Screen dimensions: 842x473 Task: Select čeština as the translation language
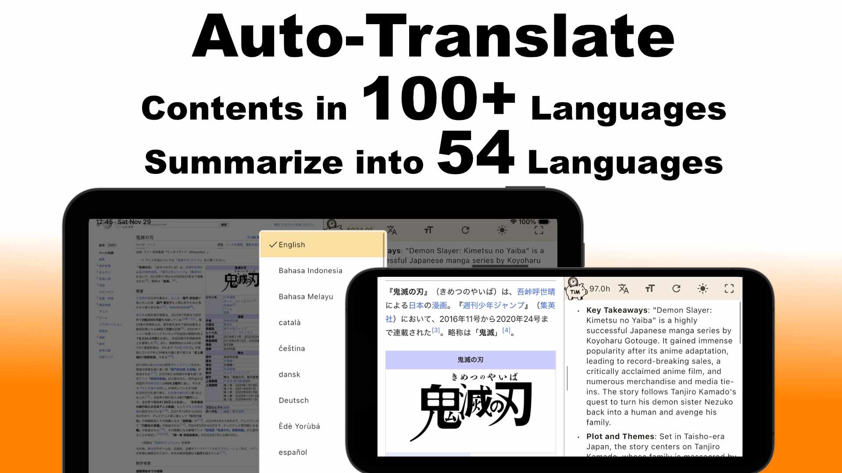coord(292,348)
